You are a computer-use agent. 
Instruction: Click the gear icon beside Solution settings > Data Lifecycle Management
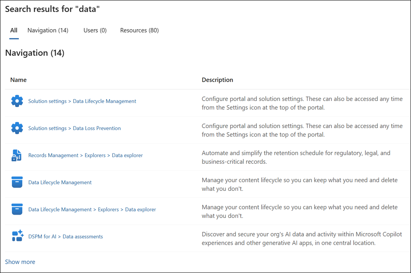click(17, 101)
